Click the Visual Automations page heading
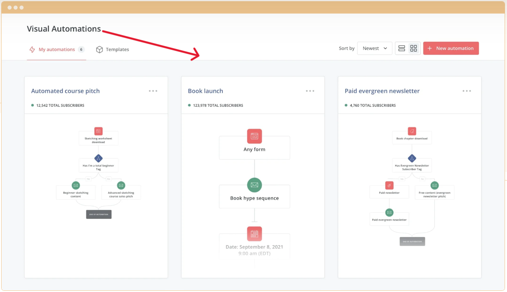Viewport: 507px width, 292px height. pos(64,29)
